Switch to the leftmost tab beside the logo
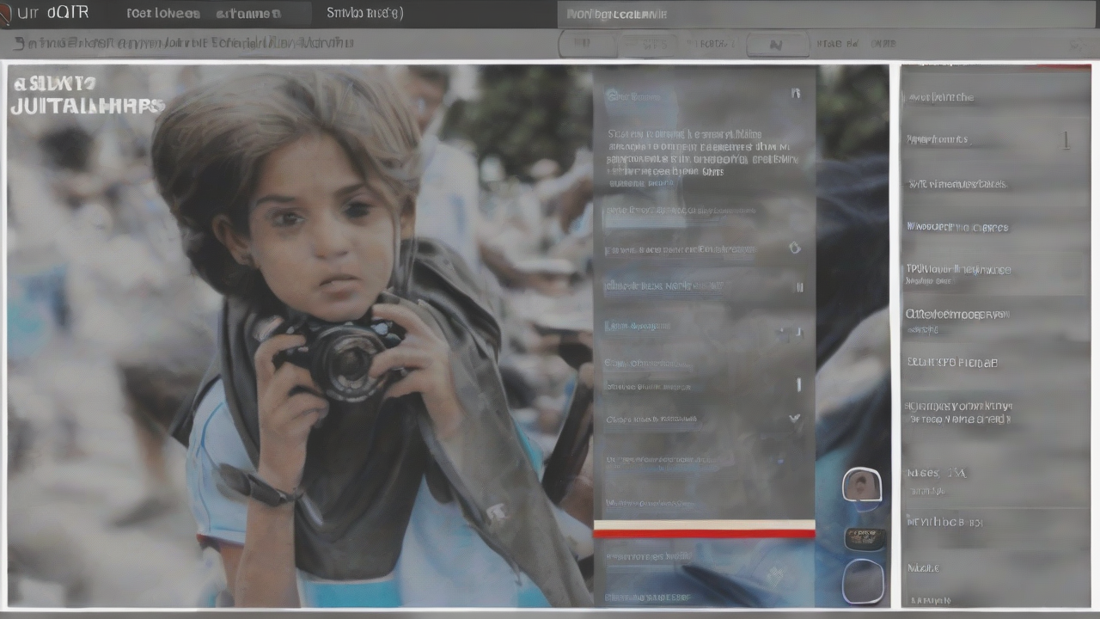 click(x=163, y=14)
